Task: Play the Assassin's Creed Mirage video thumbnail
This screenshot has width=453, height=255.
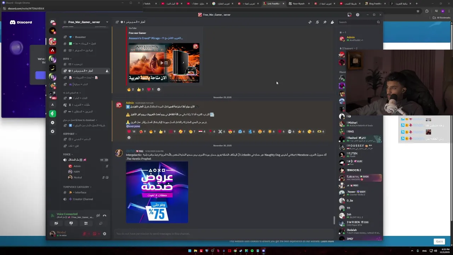Action: coord(164,63)
